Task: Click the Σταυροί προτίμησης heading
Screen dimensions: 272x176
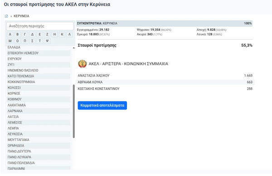Action: [x=97, y=45]
